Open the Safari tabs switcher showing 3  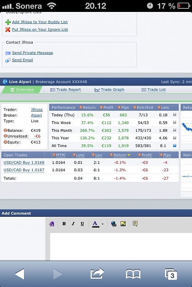171,274
